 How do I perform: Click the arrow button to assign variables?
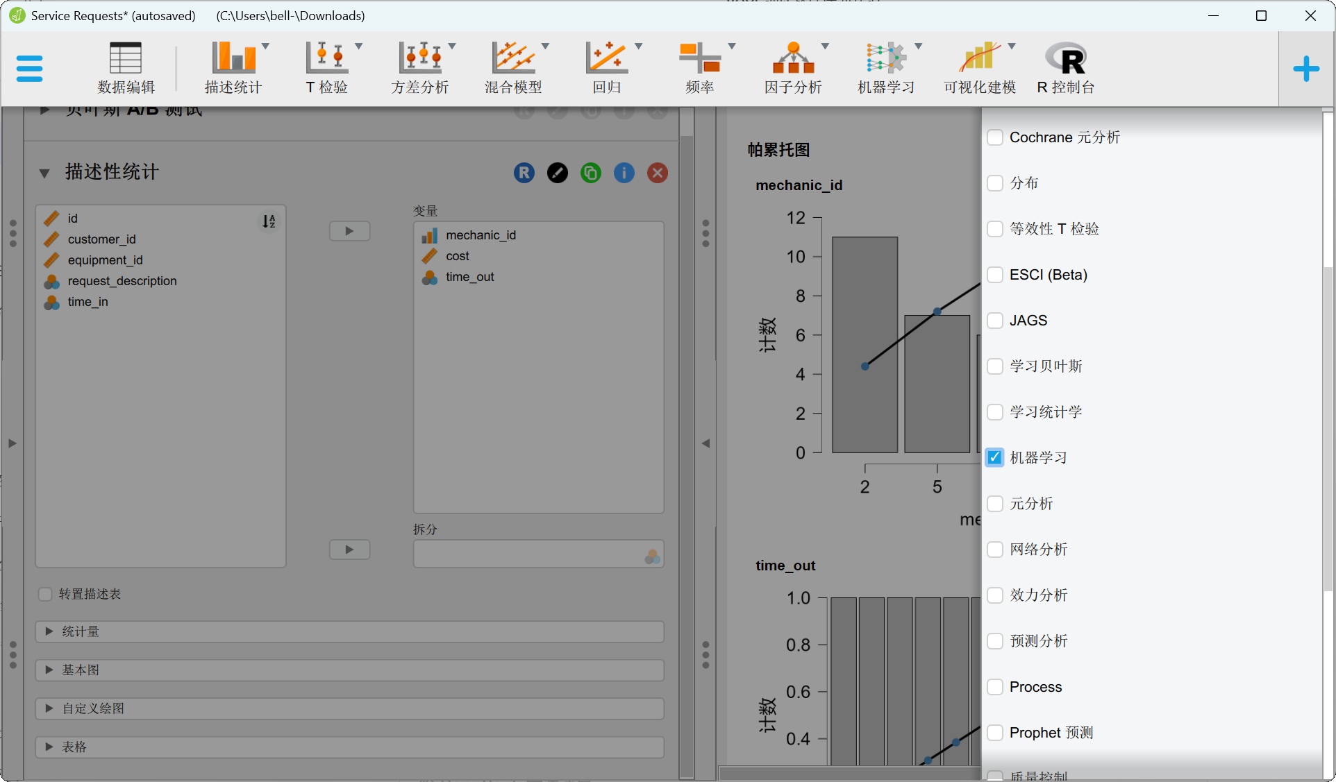pos(349,231)
